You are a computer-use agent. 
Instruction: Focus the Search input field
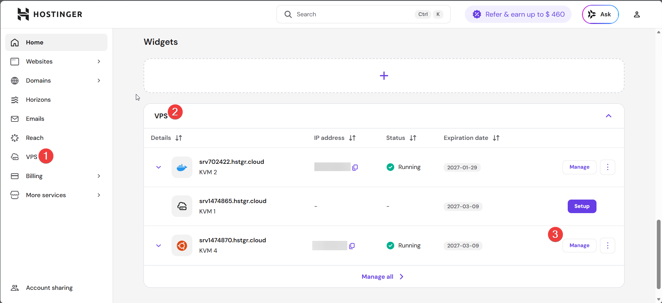[364, 14]
